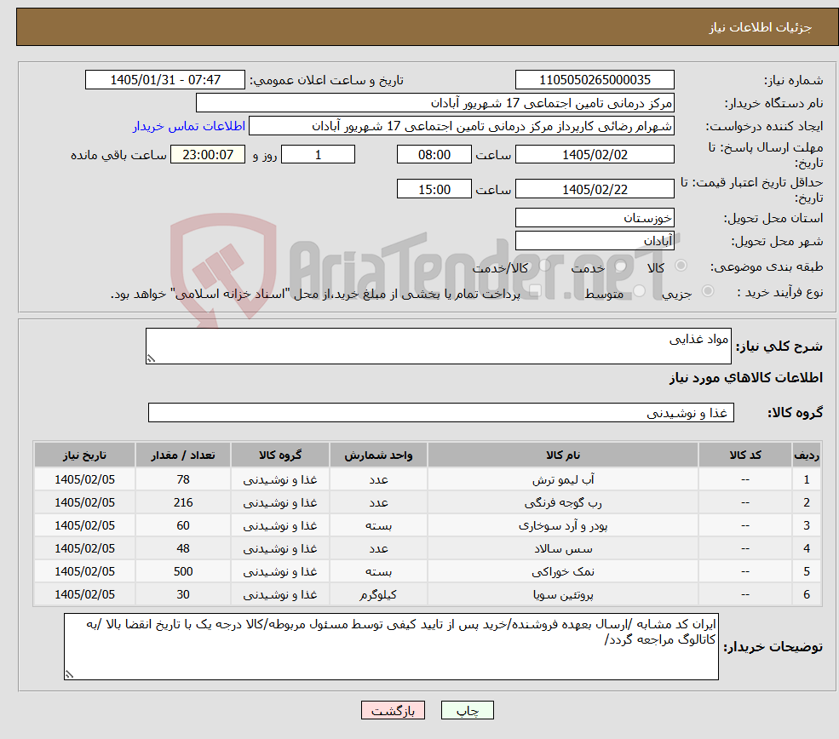Click quantity 216 in row 2

[183, 502]
